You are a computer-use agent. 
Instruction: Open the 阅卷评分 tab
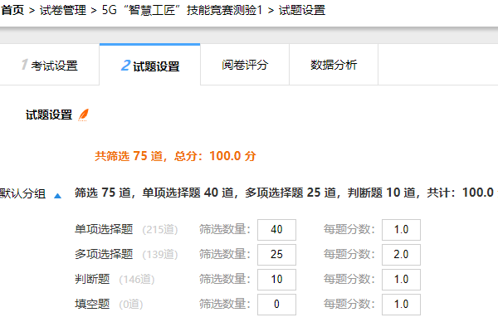[x=245, y=65]
